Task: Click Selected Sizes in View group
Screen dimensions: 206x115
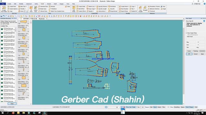Action: pos(43,6)
